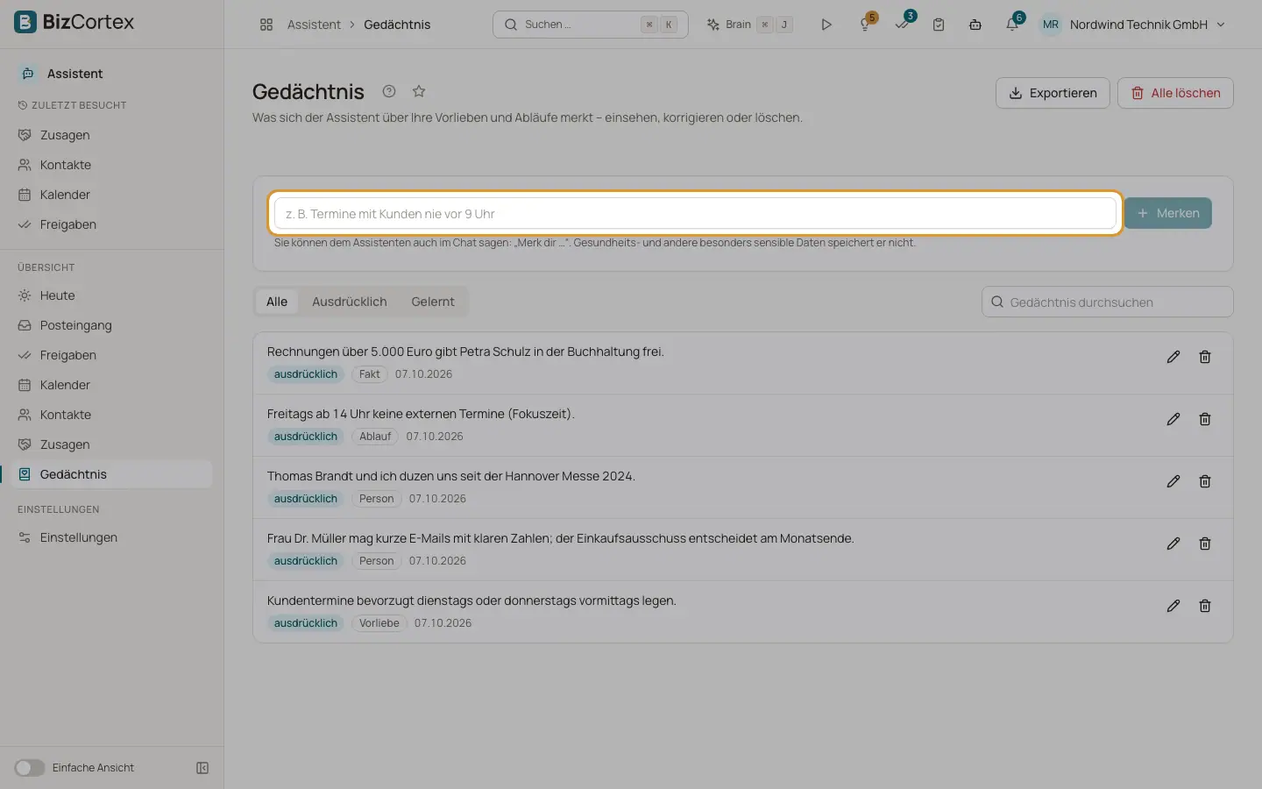Click the Assistent breadcrumb link

tap(314, 25)
